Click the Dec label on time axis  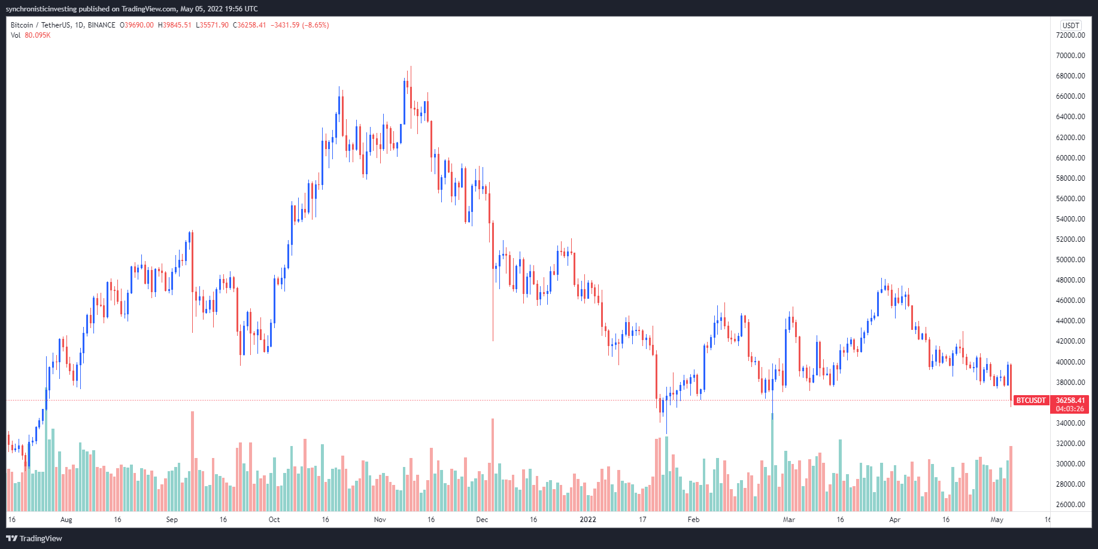tap(482, 520)
